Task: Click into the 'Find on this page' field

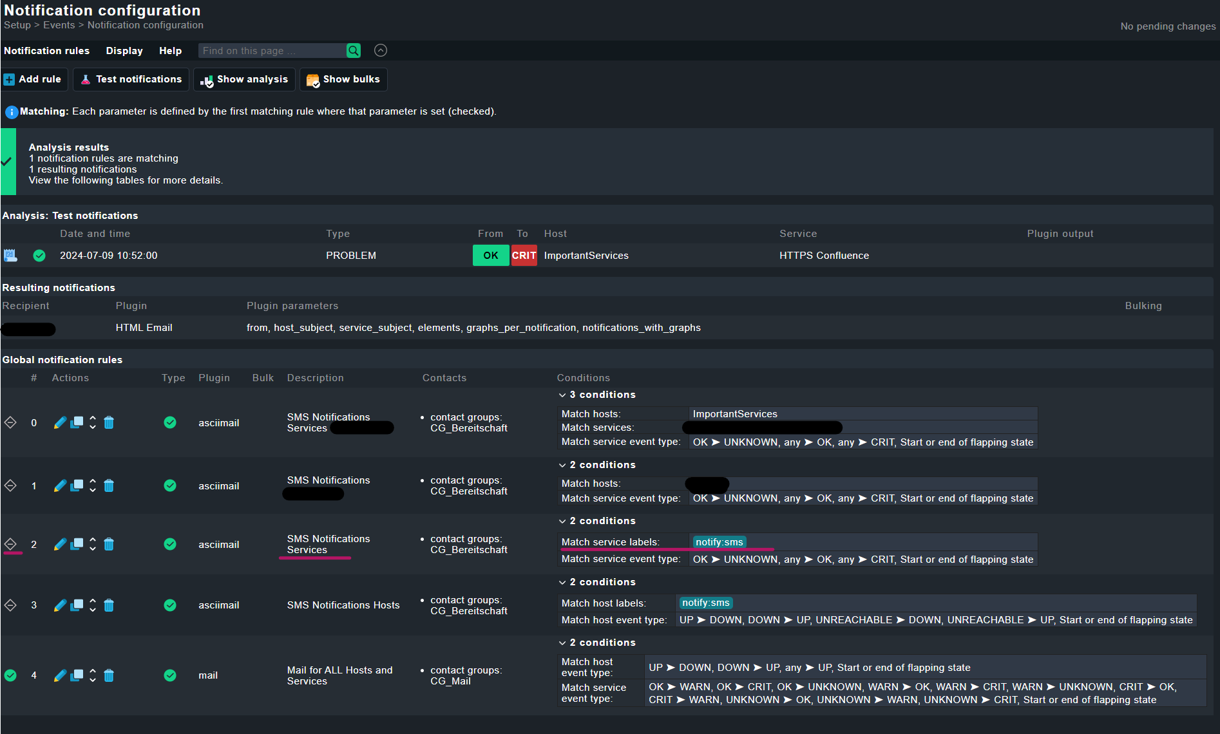Action: [271, 50]
